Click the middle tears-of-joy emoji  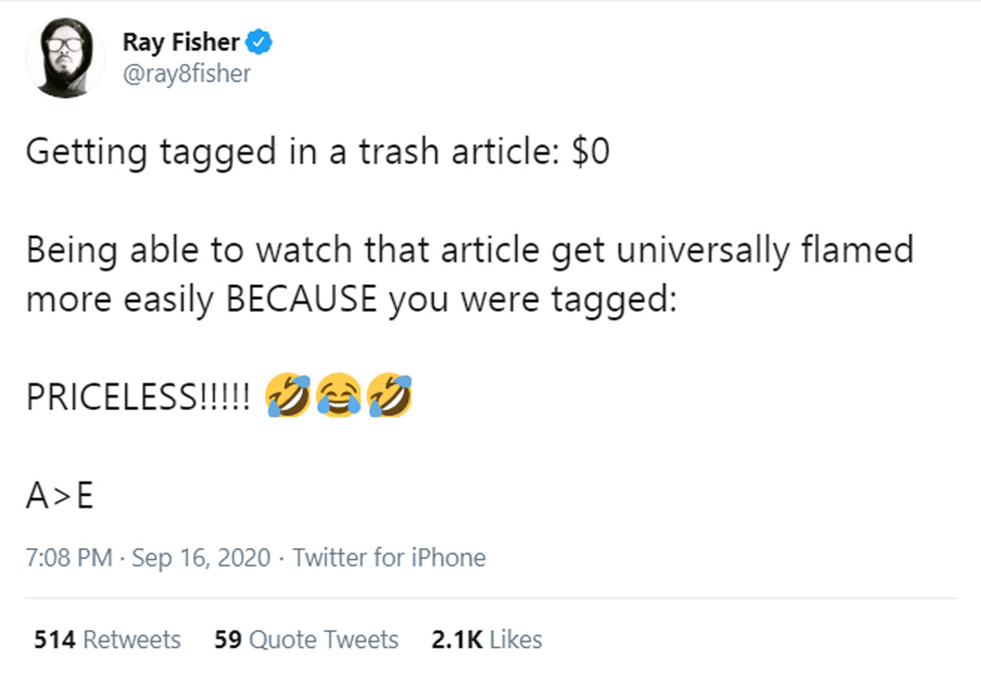tap(338, 395)
